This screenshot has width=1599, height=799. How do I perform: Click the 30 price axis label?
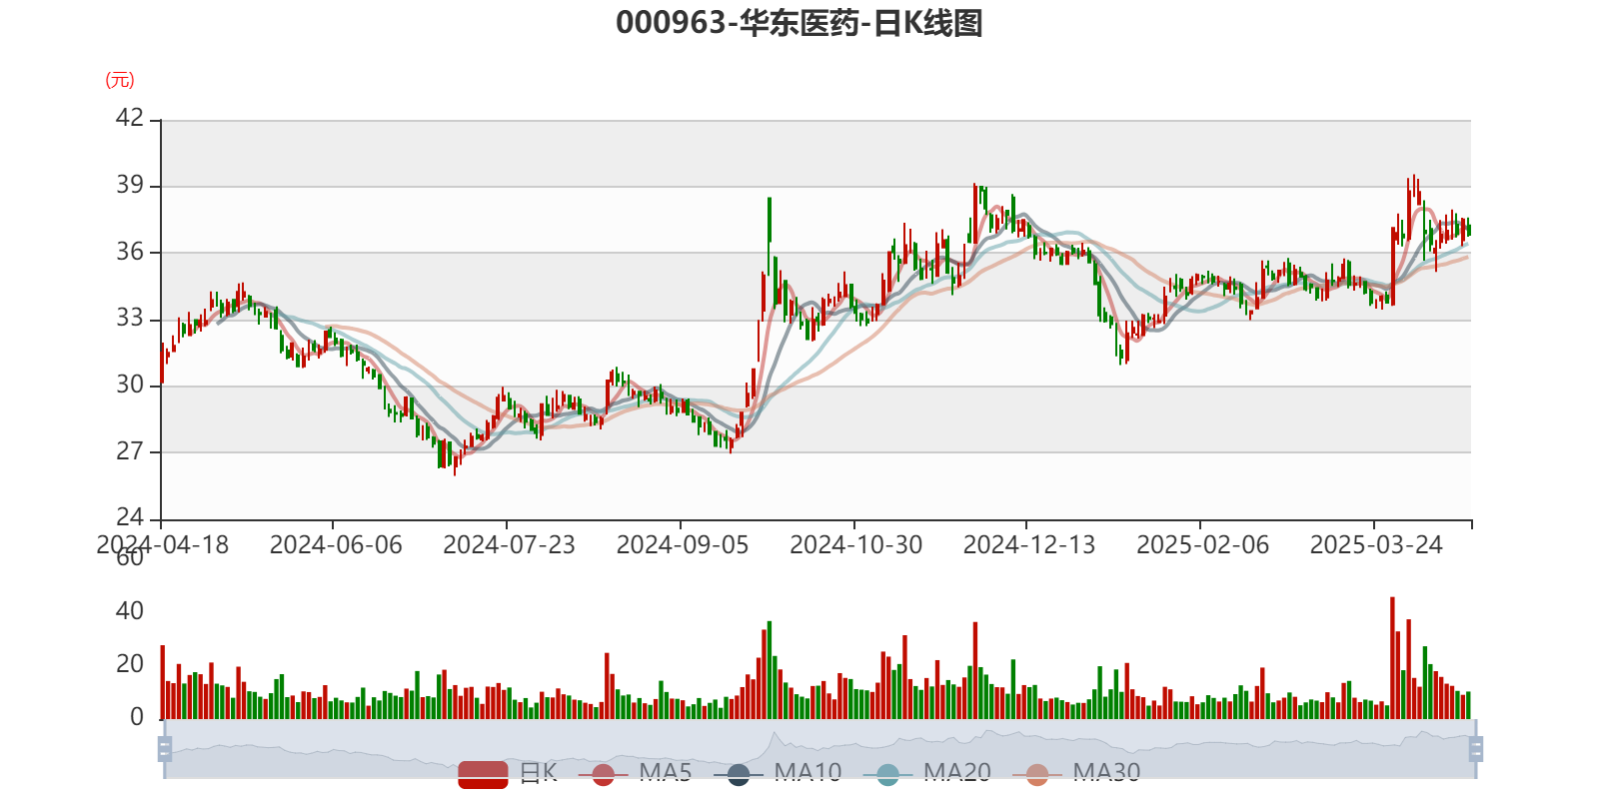click(130, 385)
